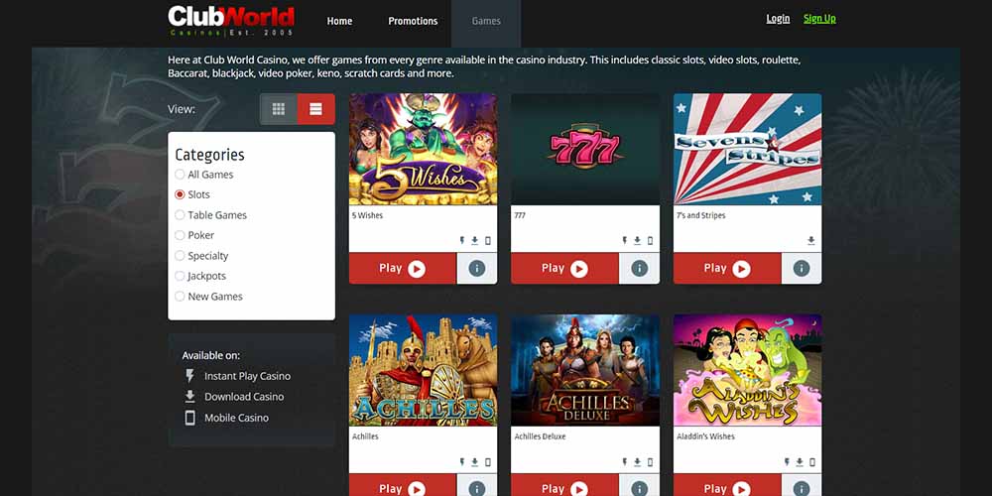Select the New Games radio button

pyautogui.click(x=180, y=297)
